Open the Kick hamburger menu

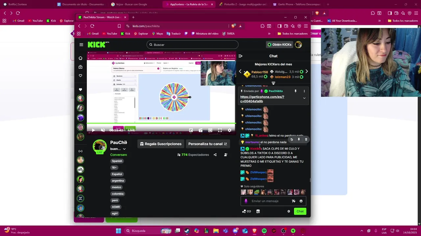[81, 45]
